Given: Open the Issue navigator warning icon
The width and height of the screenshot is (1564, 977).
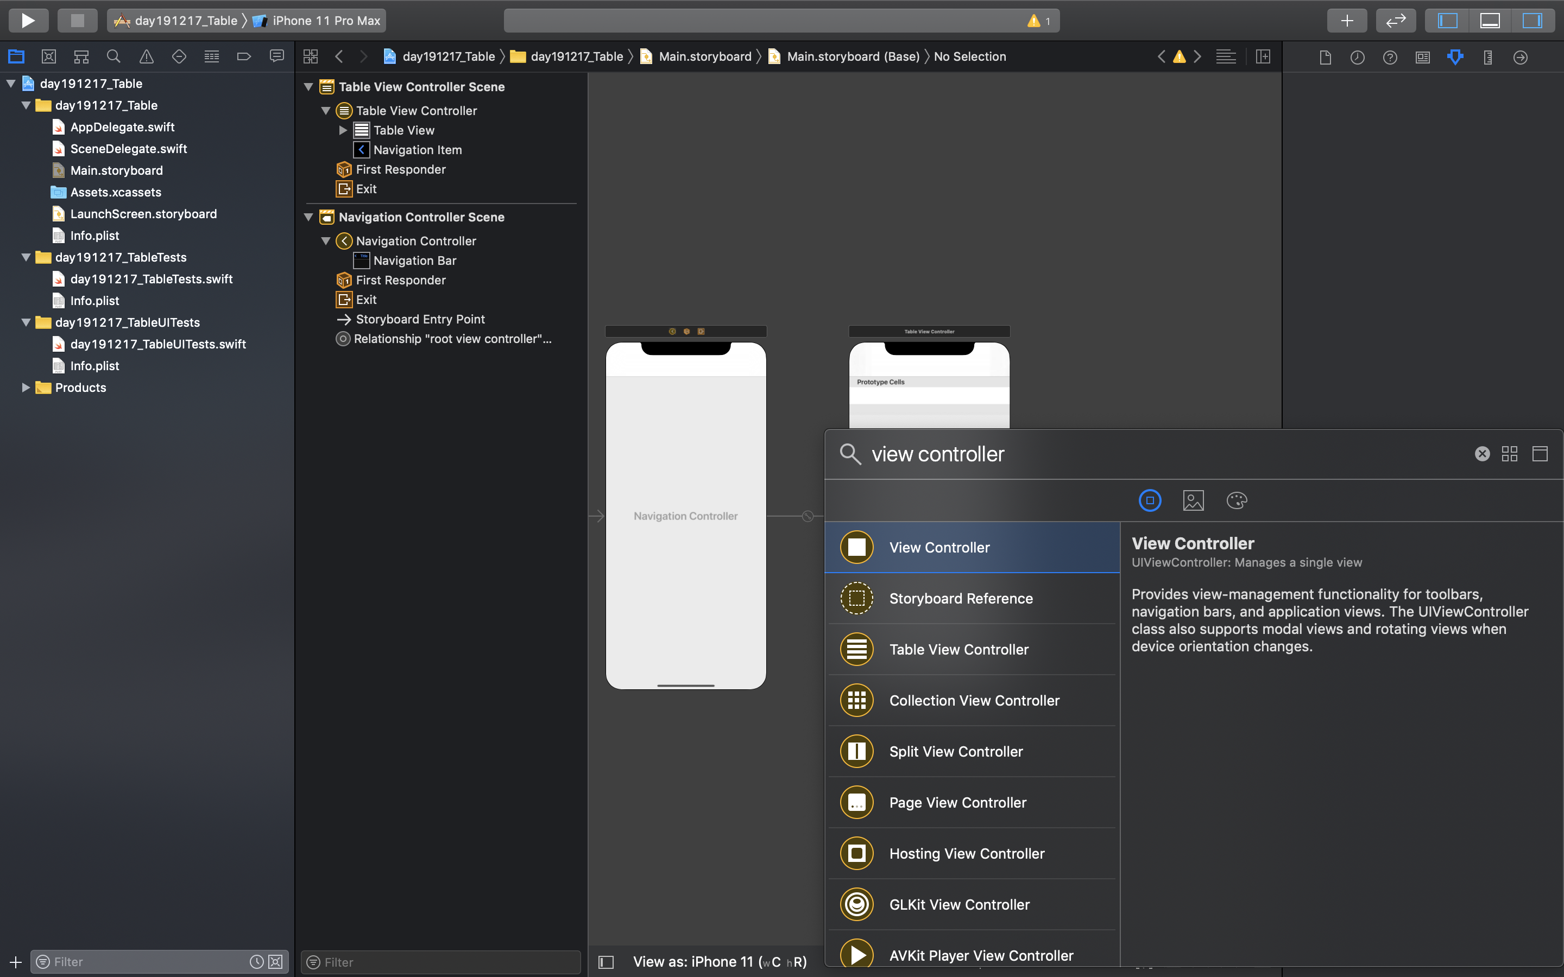Looking at the screenshot, I should click(147, 57).
